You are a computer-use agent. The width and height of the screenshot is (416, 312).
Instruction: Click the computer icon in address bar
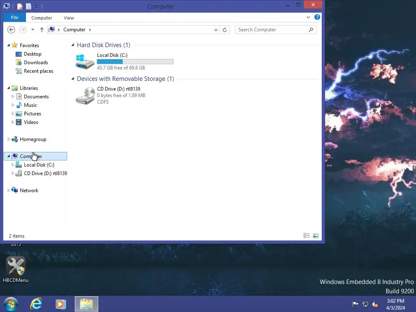(52, 29)
